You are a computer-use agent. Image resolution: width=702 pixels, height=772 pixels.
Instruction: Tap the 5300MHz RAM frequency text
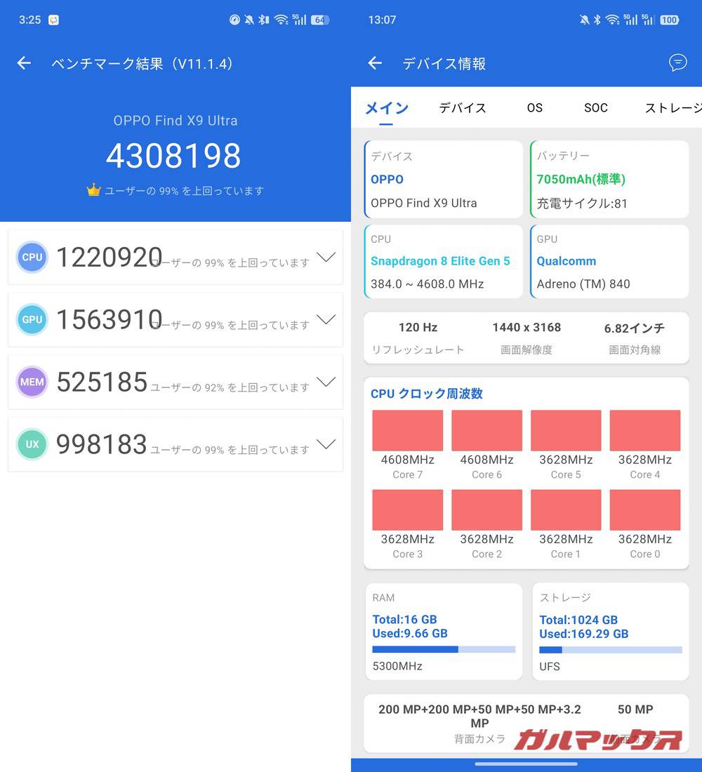click(397, 666)
